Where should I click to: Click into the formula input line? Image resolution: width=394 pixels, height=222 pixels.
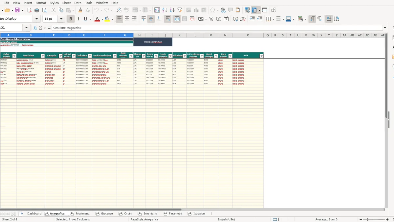tap(217, 28)
